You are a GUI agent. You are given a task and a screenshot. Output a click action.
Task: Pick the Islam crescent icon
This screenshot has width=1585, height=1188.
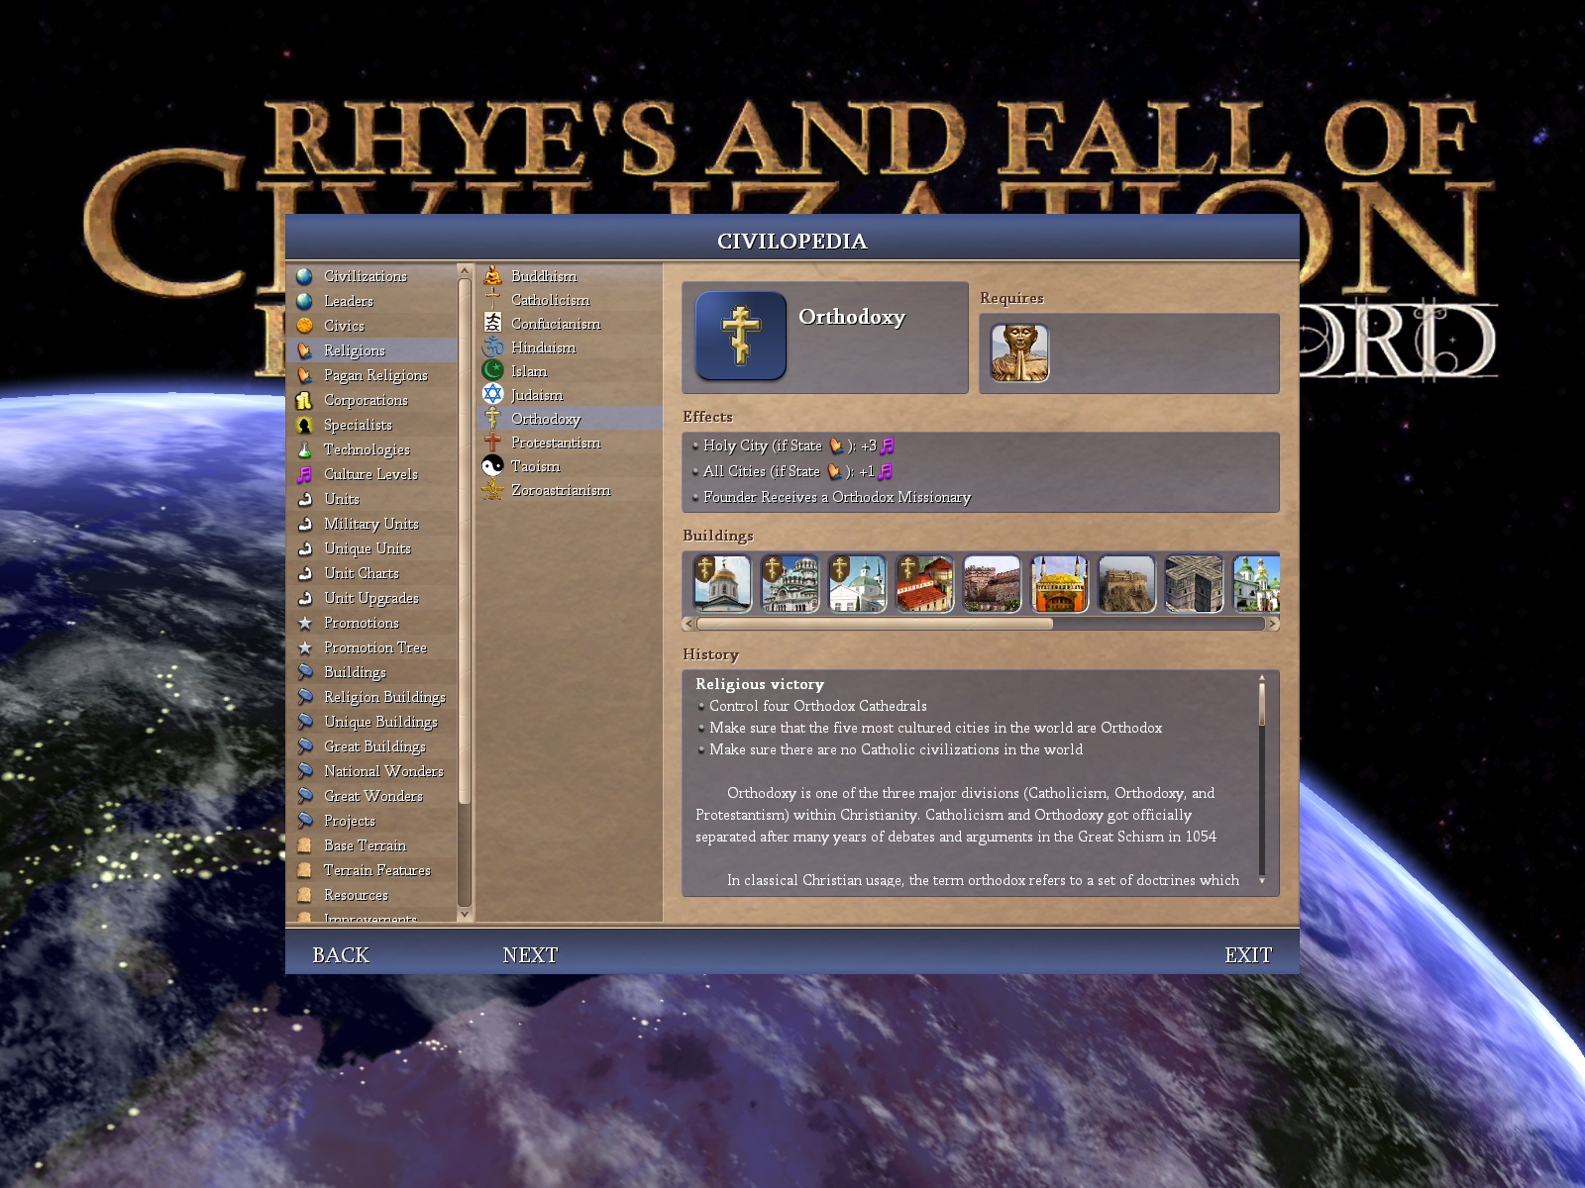[492, 371]
